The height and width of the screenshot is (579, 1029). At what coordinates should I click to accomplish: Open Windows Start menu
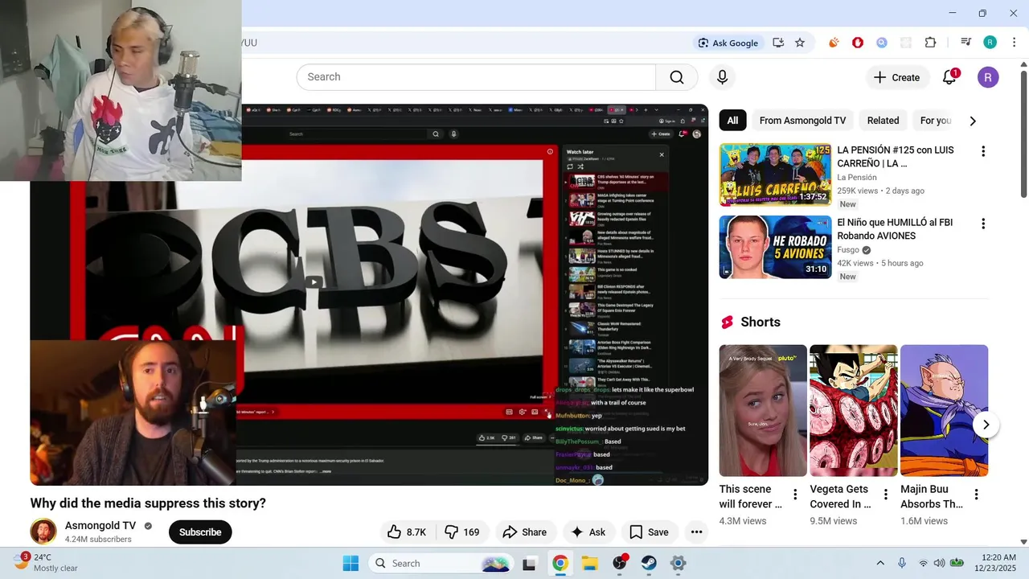[x=351, y=564]
